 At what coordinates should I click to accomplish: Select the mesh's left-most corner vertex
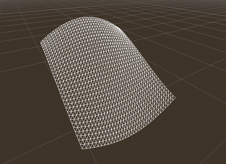tap(41, 43)
